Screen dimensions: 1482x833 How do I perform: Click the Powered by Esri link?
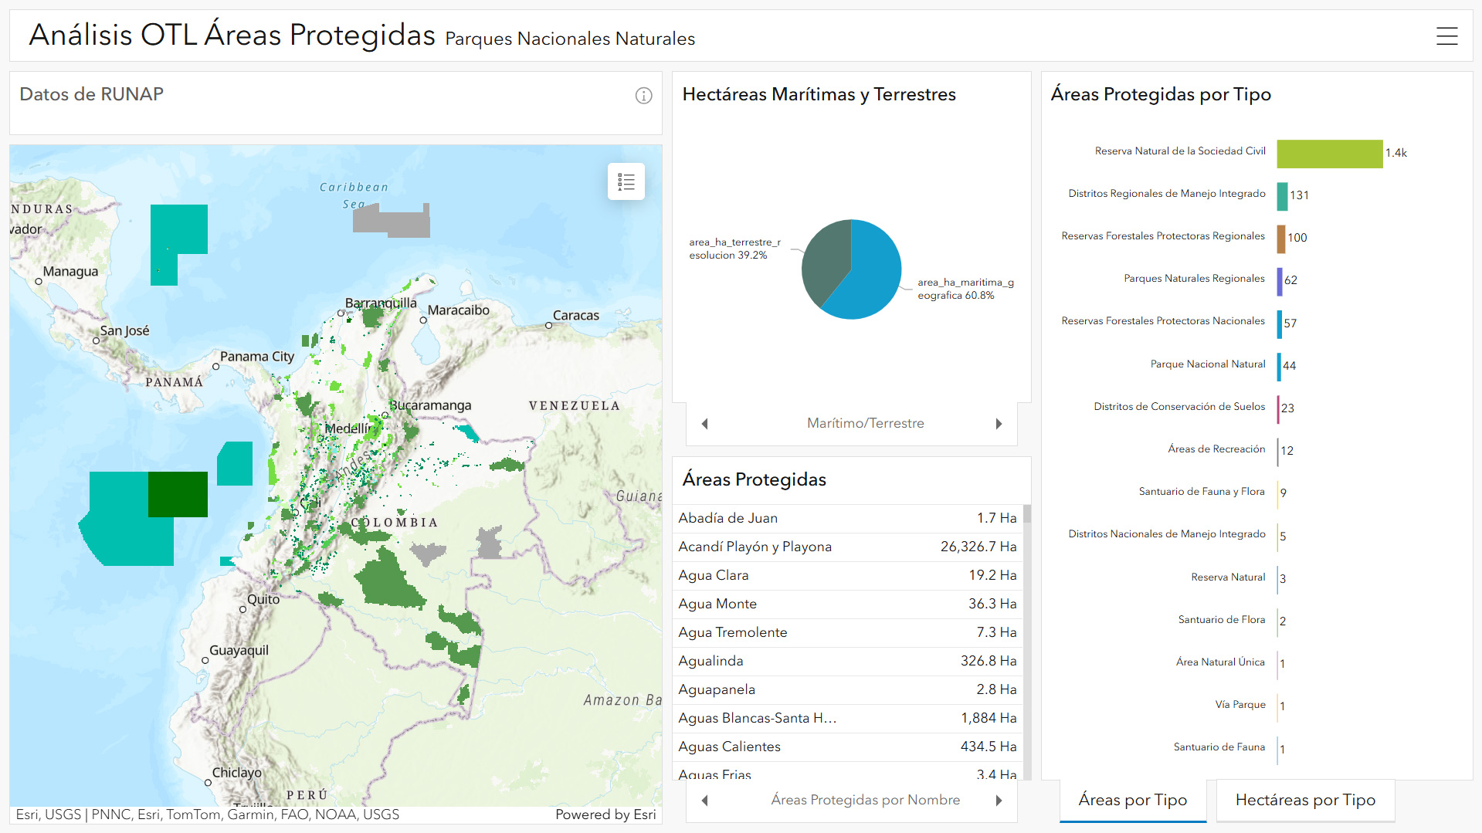(605, 814)
